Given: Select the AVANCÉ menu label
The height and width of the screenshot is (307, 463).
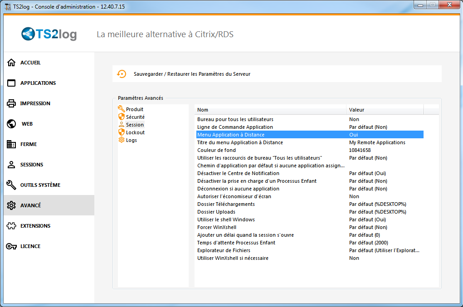Looking at the screenshot, I should click(31, 205).
